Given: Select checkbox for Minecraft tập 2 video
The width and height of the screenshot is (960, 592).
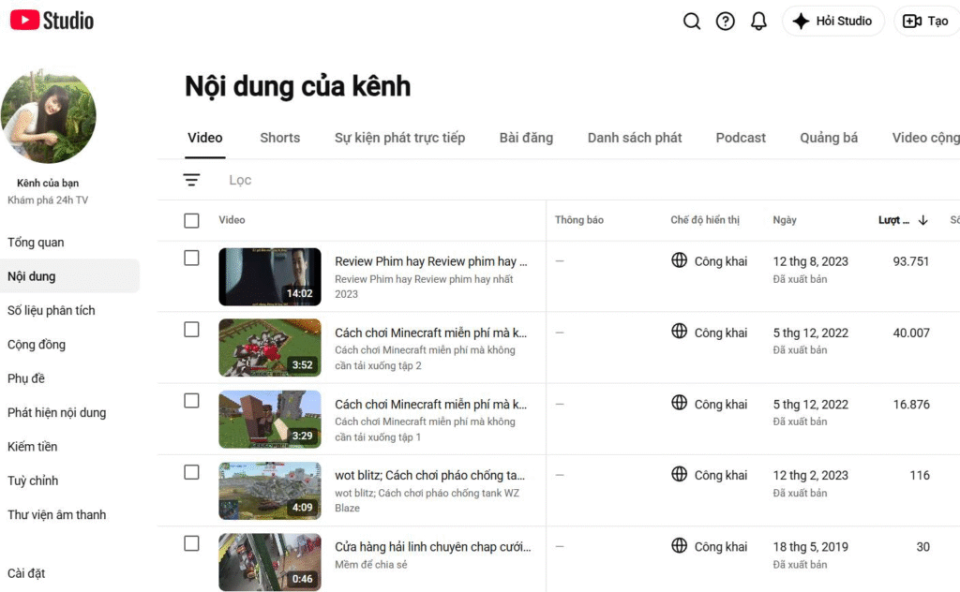Looking at the screenshot, I should (x=191, y=330).
